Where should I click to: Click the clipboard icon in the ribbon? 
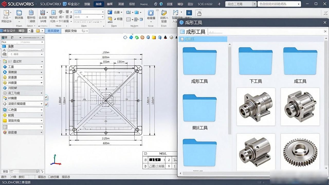click(x=31, y=13)
